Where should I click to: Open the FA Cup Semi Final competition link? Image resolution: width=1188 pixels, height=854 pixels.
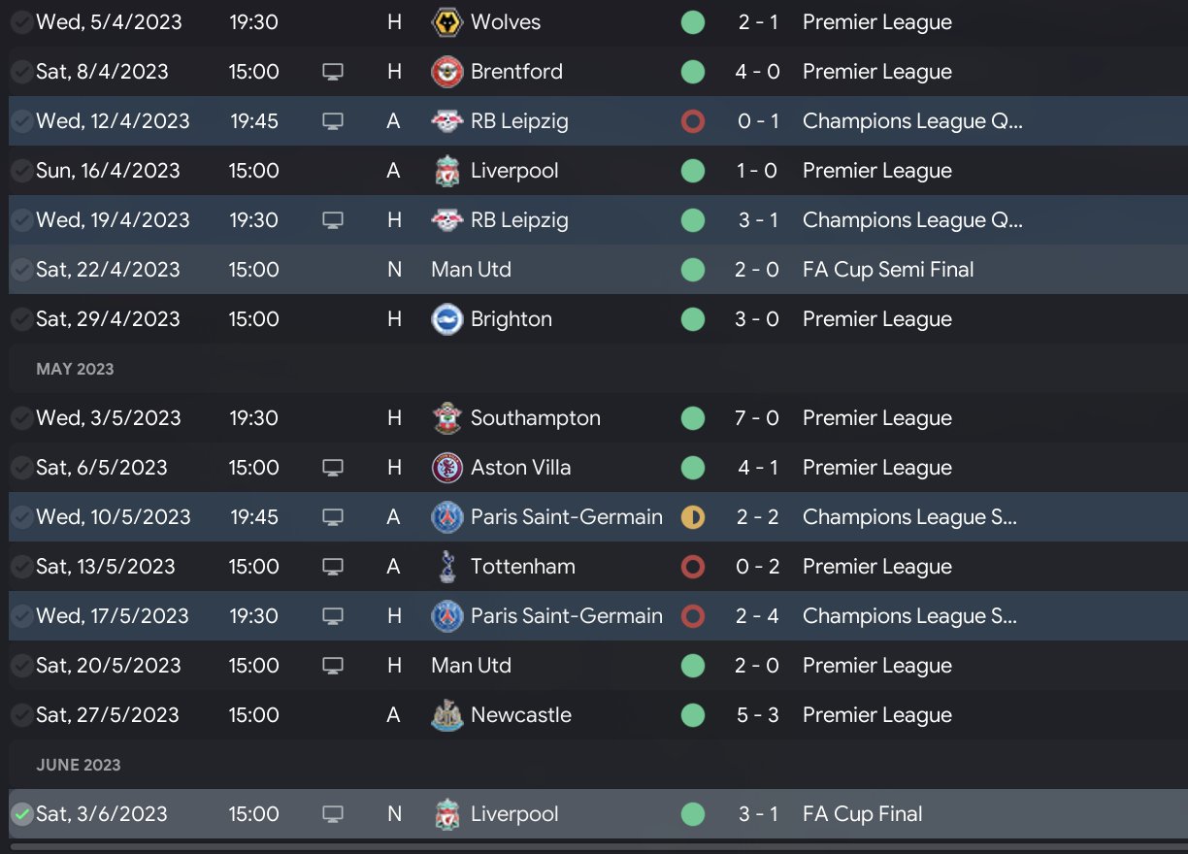point(888,270)
